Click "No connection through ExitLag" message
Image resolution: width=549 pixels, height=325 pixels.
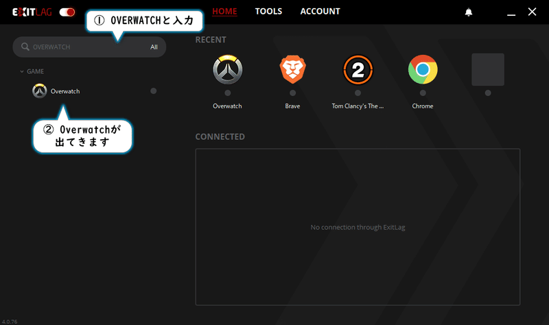click(358, 228)
